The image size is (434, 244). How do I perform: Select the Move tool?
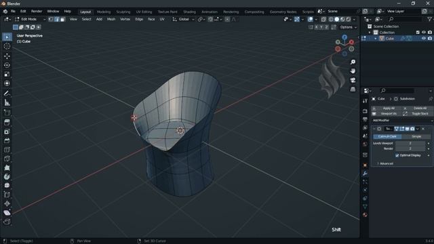pos(7,56)
